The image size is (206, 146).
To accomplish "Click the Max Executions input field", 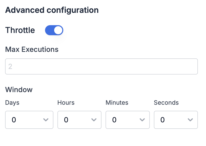I will click(101, 66).
